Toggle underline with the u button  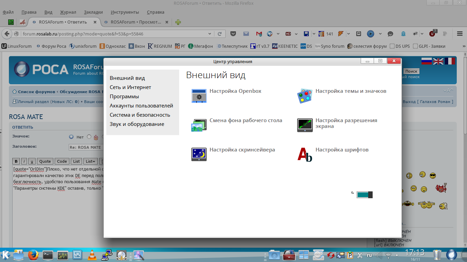(x=32, y=161)
